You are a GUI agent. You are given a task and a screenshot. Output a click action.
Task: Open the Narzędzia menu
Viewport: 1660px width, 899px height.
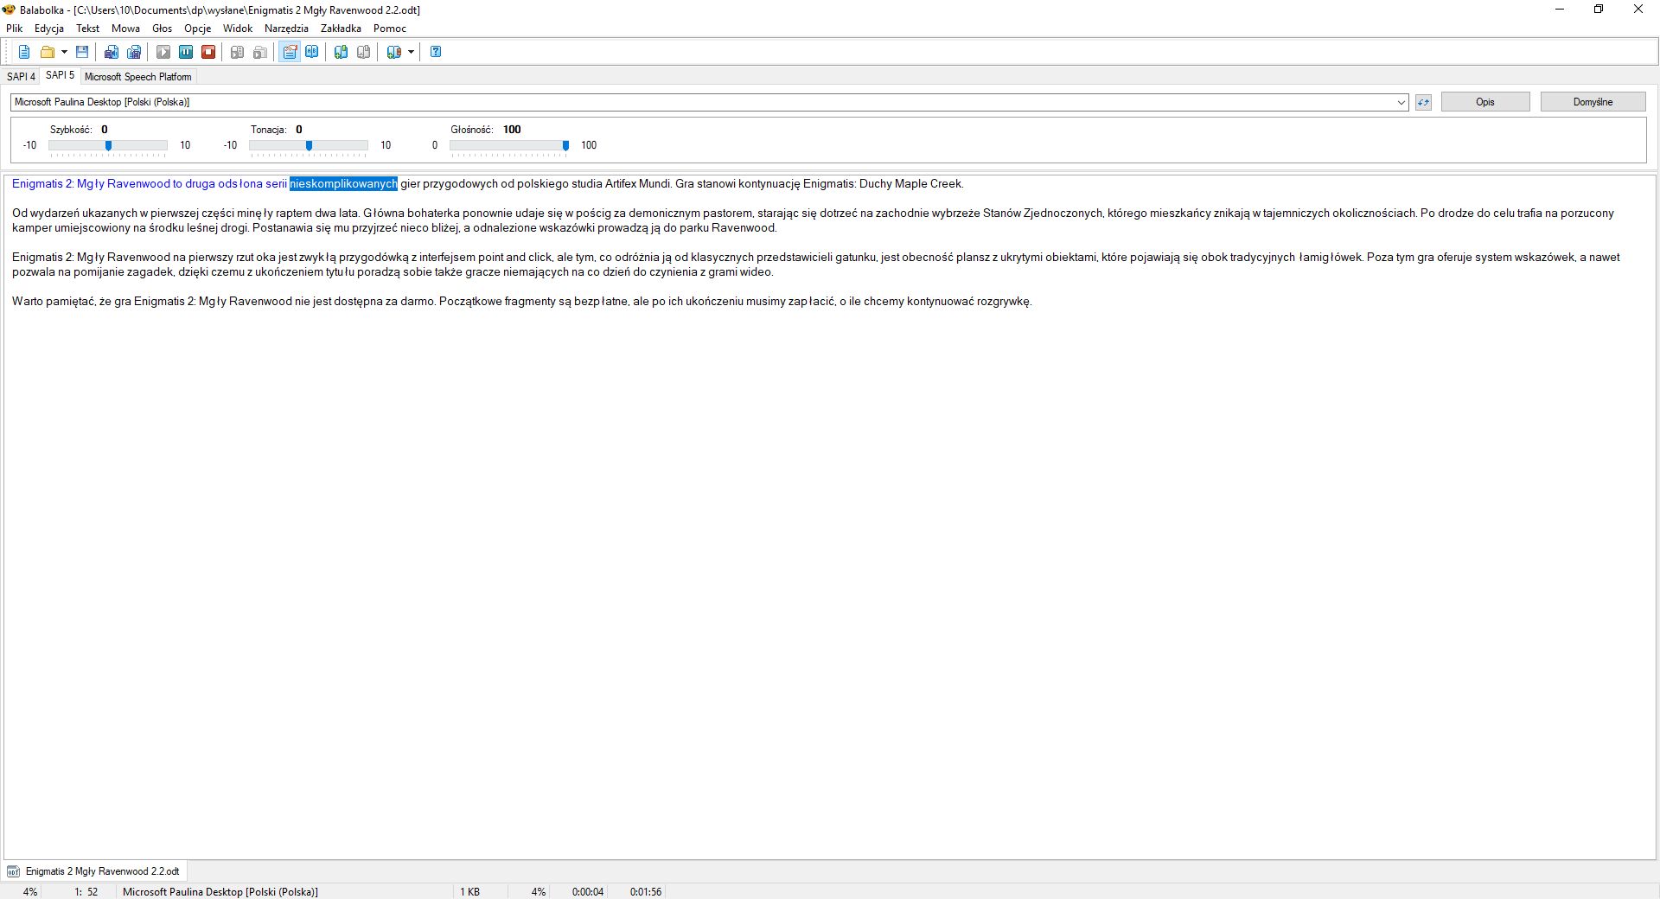click(286, 29)
